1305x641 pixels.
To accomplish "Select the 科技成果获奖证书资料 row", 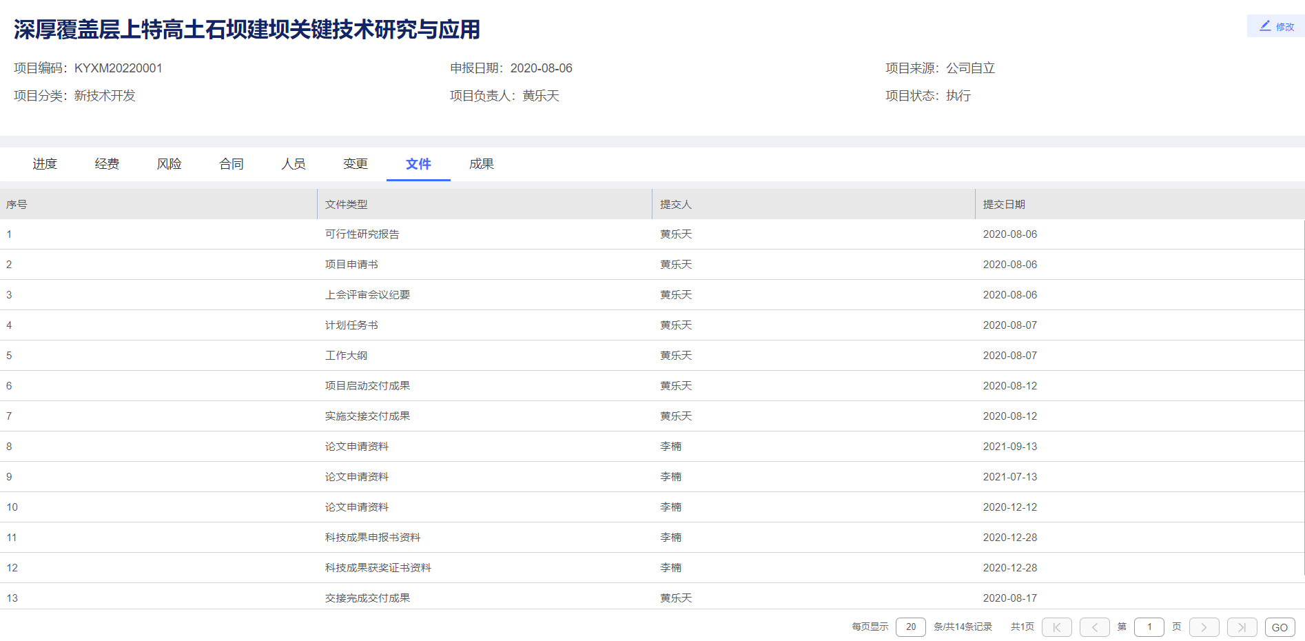I will 652,568.
